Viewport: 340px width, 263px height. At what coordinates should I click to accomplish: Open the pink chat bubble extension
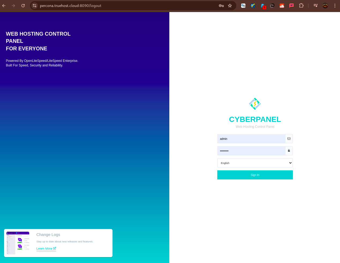coord(292,6)
